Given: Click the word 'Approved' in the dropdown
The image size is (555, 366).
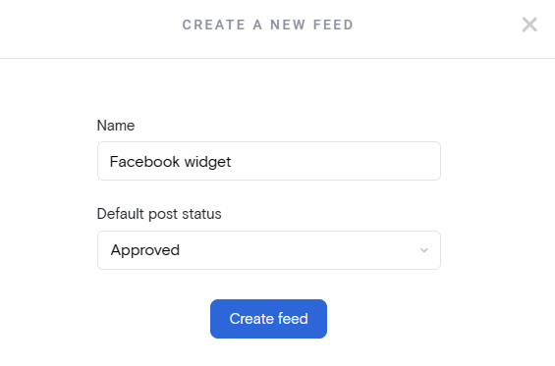Looking at the screenshot, I should click(145, 250).
